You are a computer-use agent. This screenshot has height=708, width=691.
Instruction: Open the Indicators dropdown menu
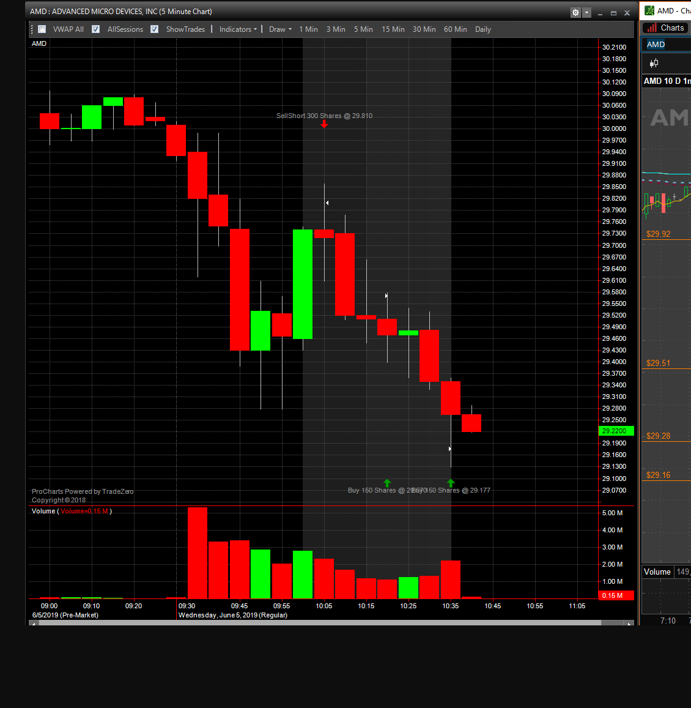click(238, 29)
